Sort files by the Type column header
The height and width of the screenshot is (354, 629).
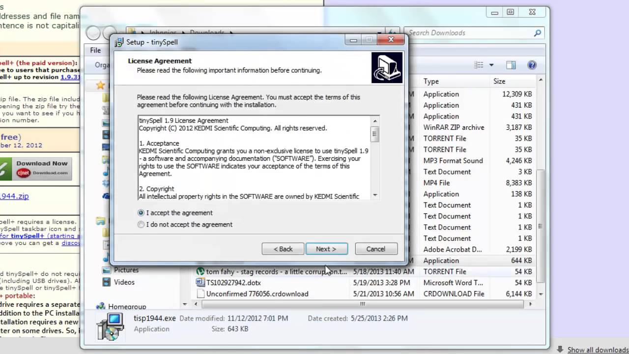[431, 81]
